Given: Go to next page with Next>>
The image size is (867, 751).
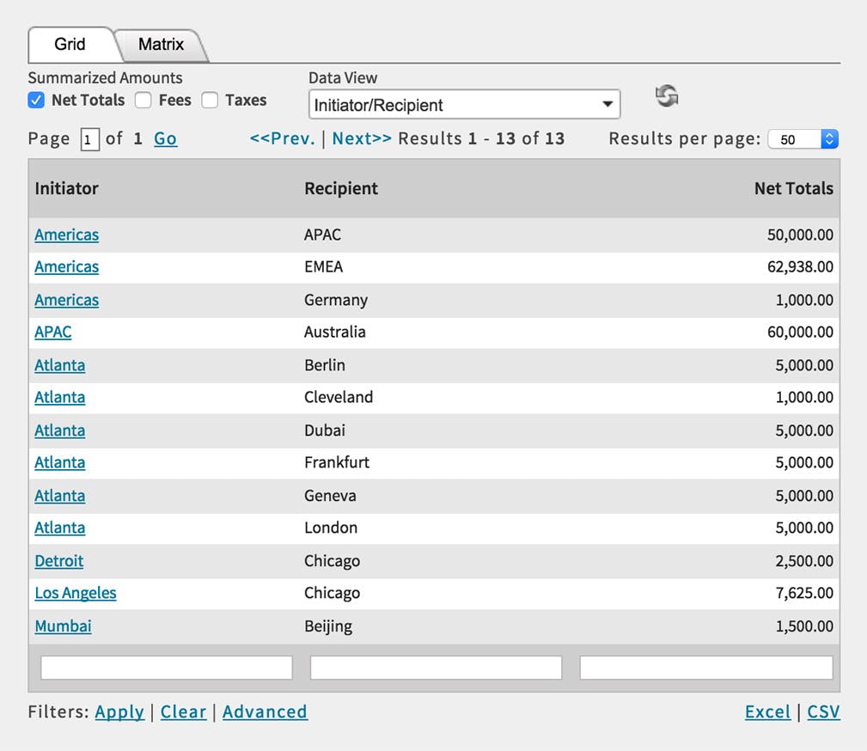Looking at the screenshot, I should pyautogui.click(x=362, y=139).
